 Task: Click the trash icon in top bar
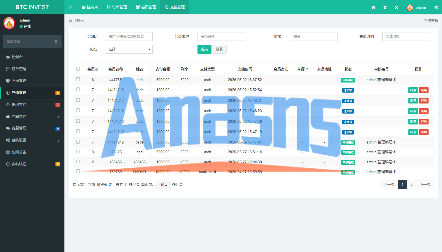click(385, 8)
